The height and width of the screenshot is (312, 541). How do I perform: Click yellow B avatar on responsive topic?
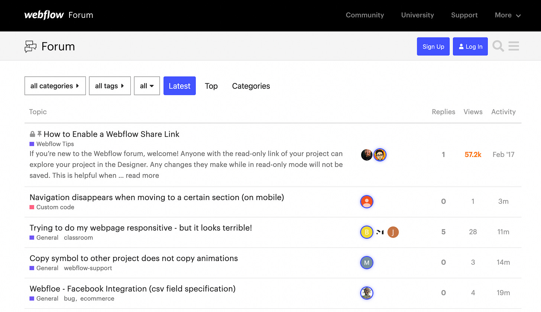coord(367,232)
